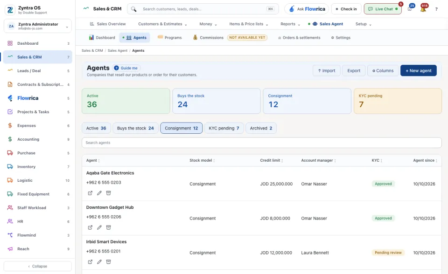
Task: Archive Aqaba Gate Electronics agent icon
Action: click(x=108, y=193)
